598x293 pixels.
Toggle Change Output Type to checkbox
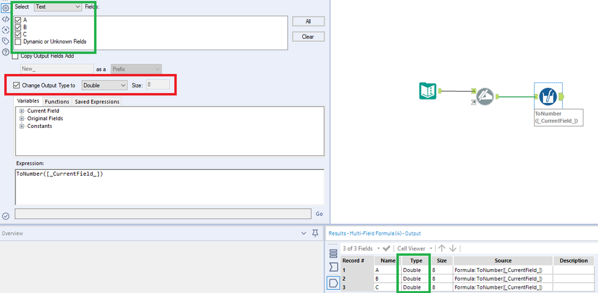coord(16,86)
